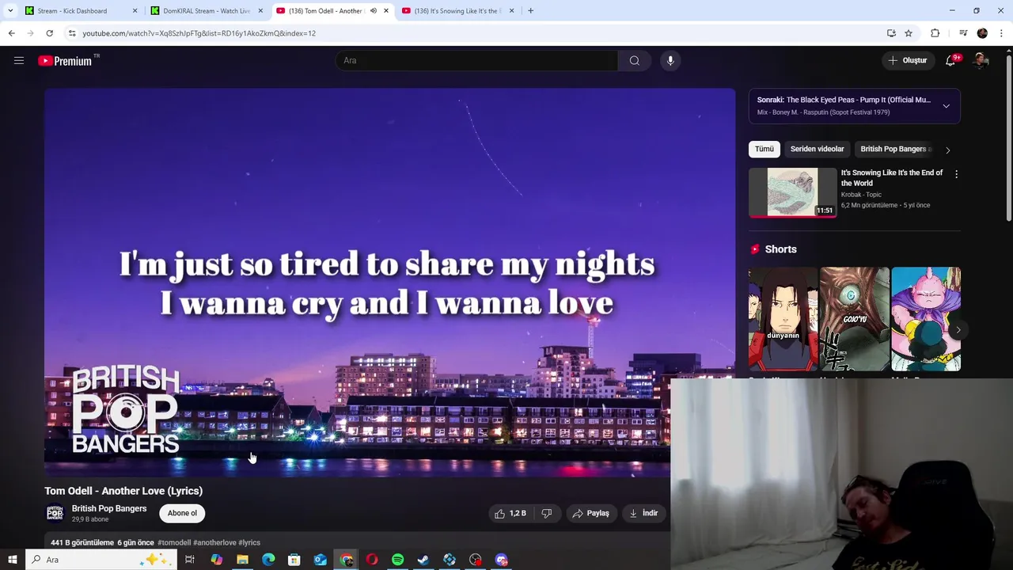Screen dimensions: 1013x570
Task: Open Spotify from taskbar
Action: click(x=397, y=560)
